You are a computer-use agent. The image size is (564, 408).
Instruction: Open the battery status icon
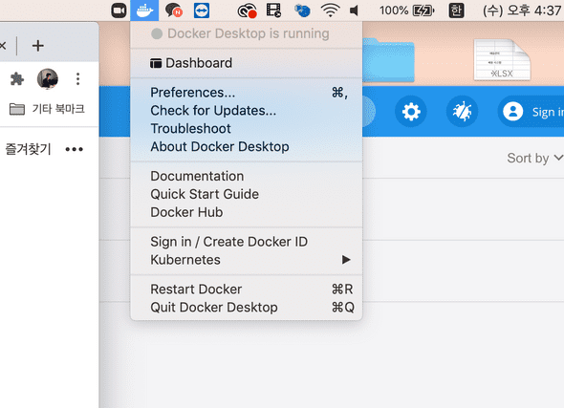423,11
